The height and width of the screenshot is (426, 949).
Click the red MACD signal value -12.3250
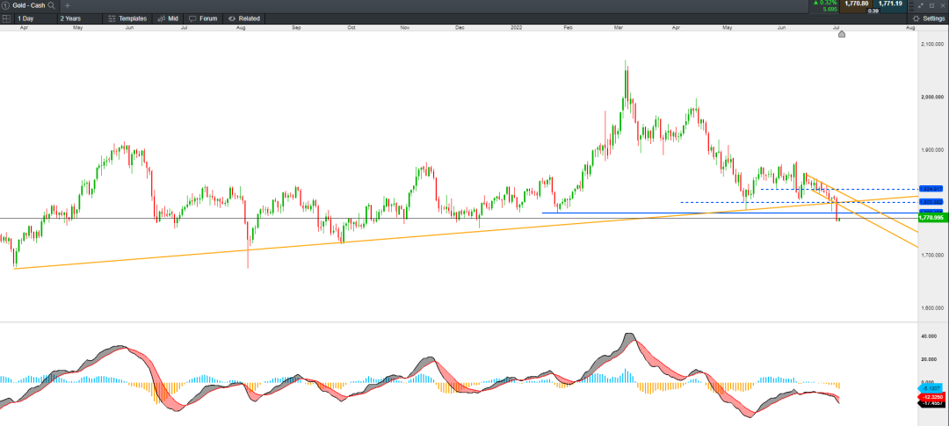(931, 396)
